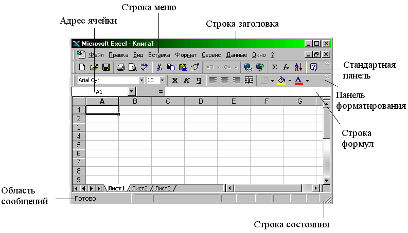Open the Paste Function fx icon
This screenshot has width=408, height=233.
(x=287, y=67)
